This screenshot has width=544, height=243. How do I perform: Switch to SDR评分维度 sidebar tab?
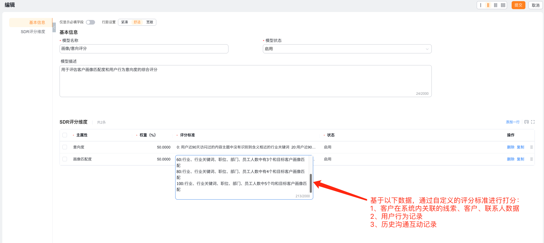[33, 32]
